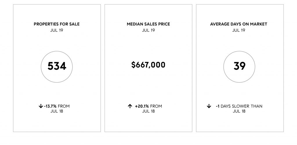Image resolution: width=297 pixels, height=145 pixels.
Task: Select the circled 534 properties figure
Action: [57, 67]
